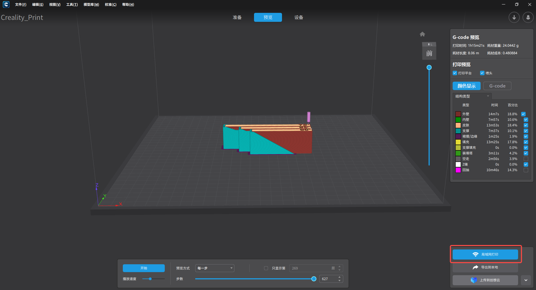Viewport: 536px width, 290px height.
Task: Click the vertical layer slider handle
Action: pyautogui.click(x=429, y=67)
